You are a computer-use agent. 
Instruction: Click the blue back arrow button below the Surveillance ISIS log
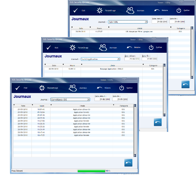click(x=128, y=162)
